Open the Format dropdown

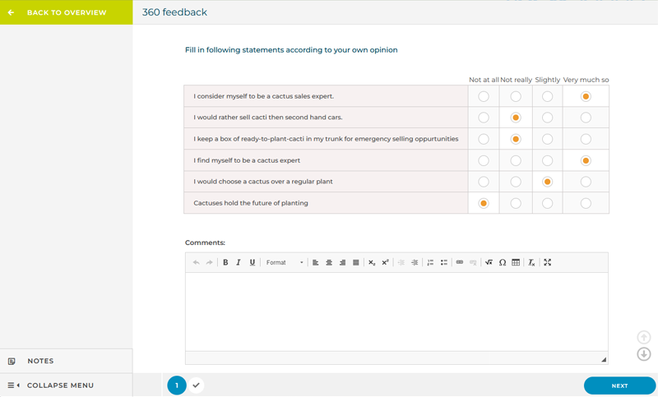point(284,262)
